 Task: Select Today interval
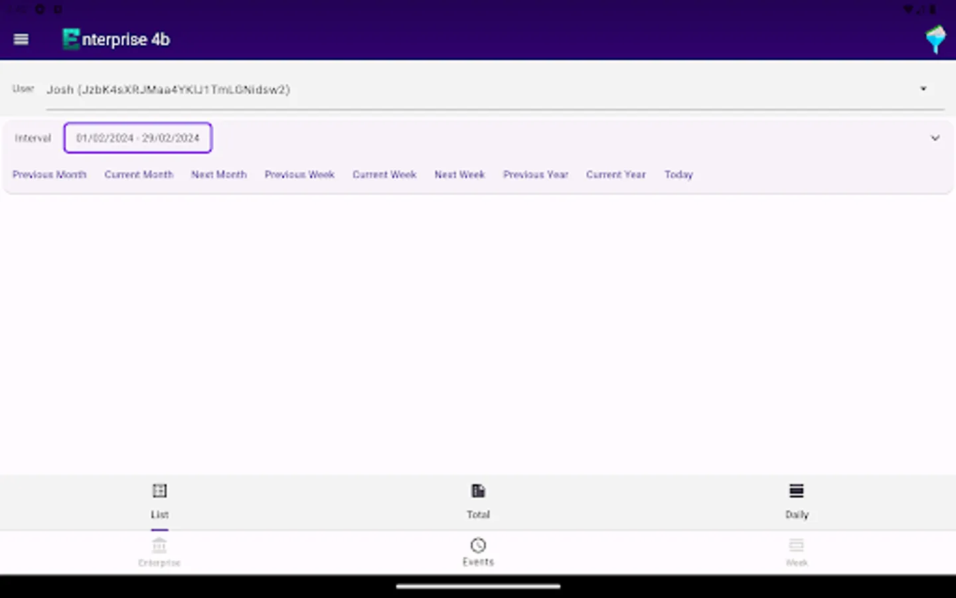point(678,174)
